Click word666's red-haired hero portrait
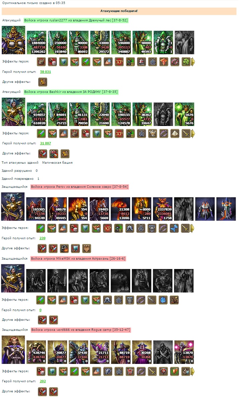239x399 pixels. coord(13,350)
